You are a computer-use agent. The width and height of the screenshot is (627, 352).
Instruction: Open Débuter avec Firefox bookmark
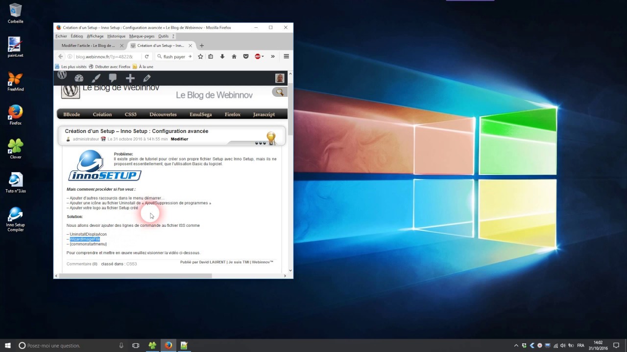109,66
